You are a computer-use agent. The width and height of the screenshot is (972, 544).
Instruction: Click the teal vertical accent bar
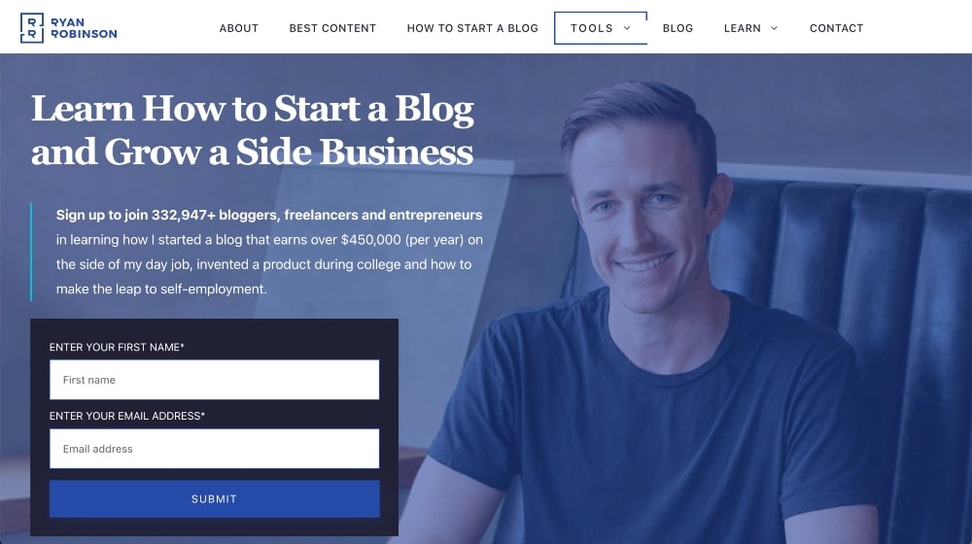pyautogui.click(x=31, y=252)
